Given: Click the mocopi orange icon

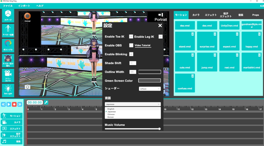Looking at the screenshot, I should [27, 16].
